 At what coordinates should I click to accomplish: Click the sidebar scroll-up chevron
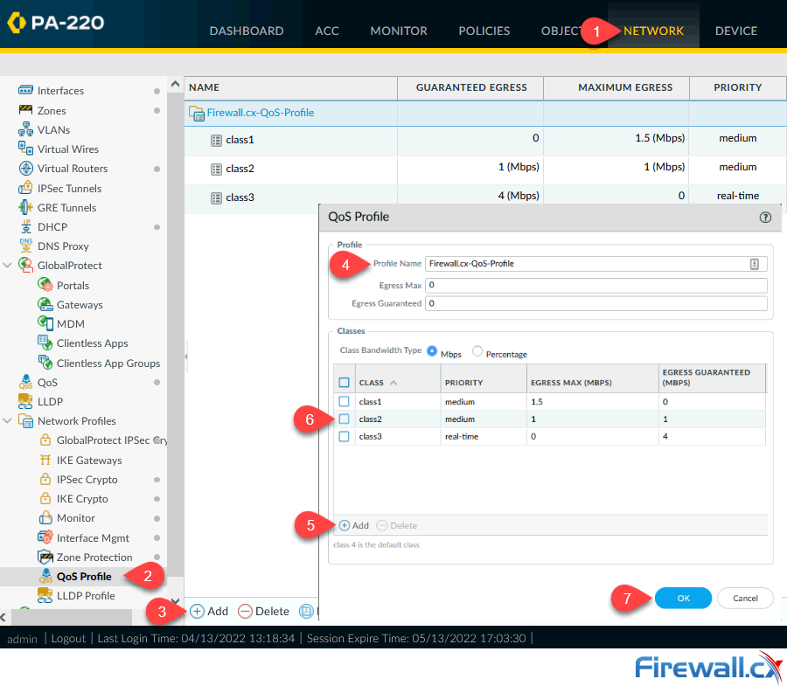point(175,84)
